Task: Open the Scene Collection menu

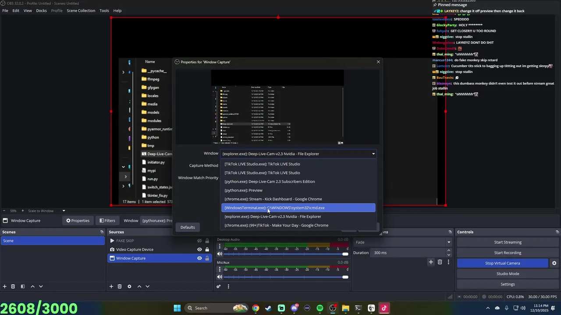Action: [81, 10]
